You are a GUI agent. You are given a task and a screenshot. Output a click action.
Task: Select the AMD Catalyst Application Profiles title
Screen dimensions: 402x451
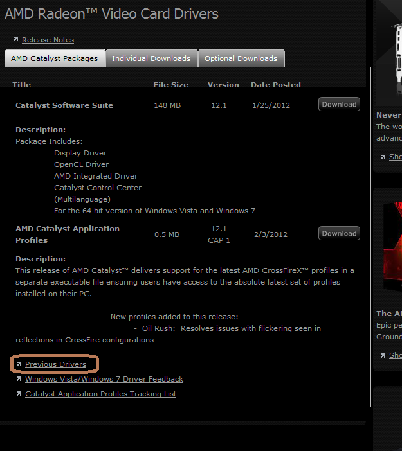tap(68, 234)
